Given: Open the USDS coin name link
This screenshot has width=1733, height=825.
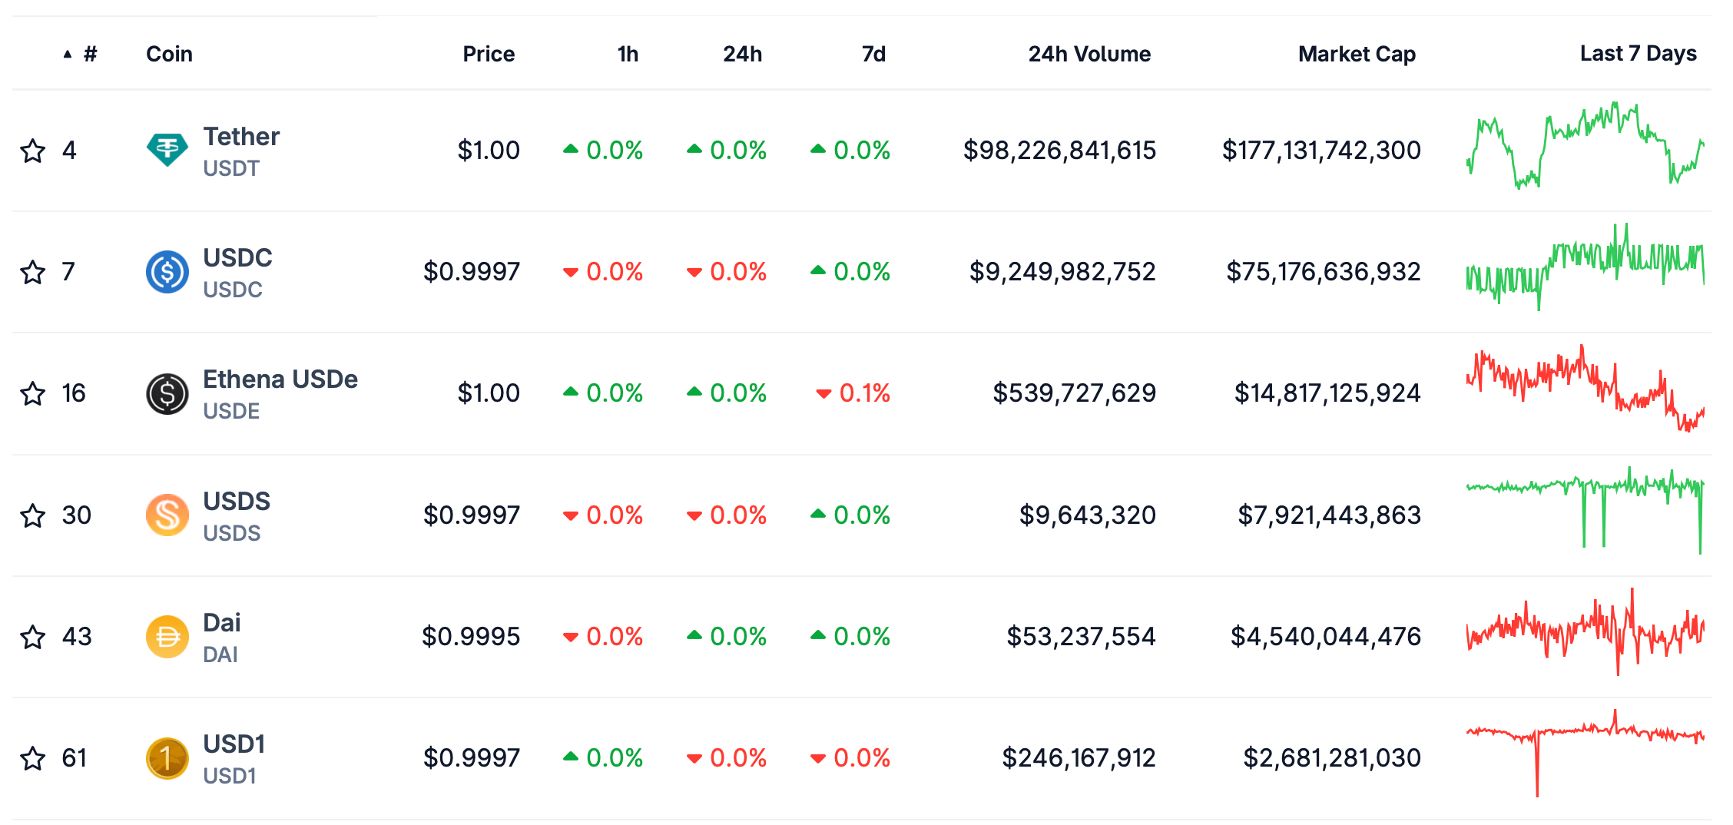Looking at the screenshot, I should (x=237, y=501).
